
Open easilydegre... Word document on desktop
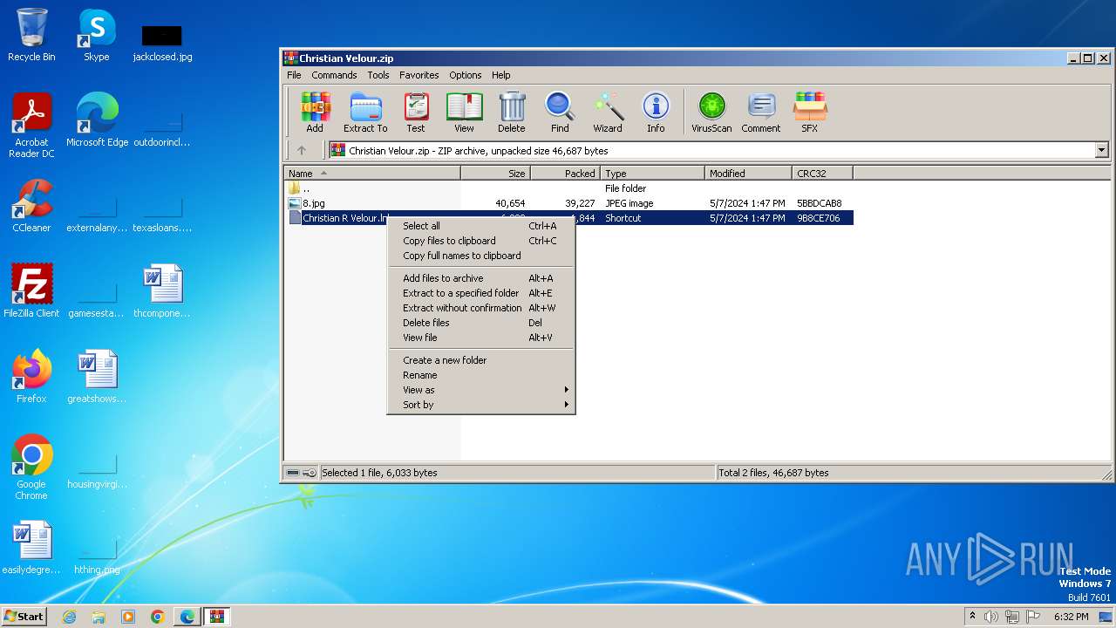[31, 547]
